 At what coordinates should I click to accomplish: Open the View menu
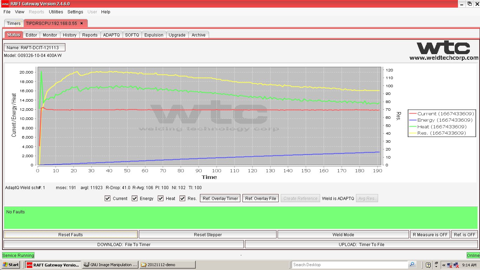20,12
